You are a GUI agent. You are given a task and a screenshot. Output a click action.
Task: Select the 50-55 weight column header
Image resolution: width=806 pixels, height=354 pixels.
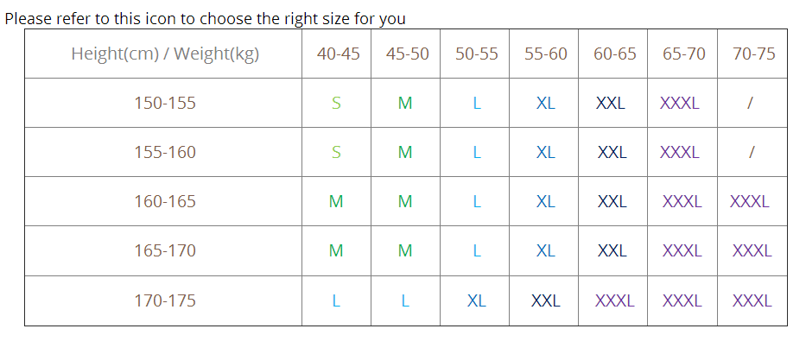click(476, 54)
